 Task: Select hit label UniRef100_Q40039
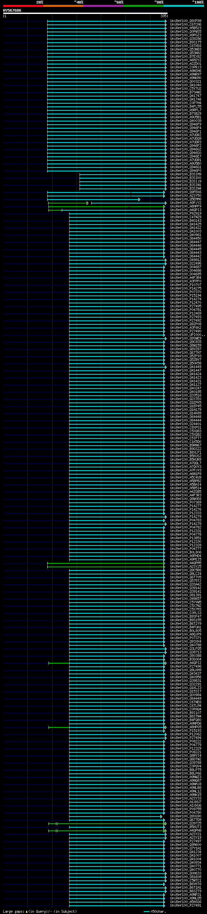[186, 121]
